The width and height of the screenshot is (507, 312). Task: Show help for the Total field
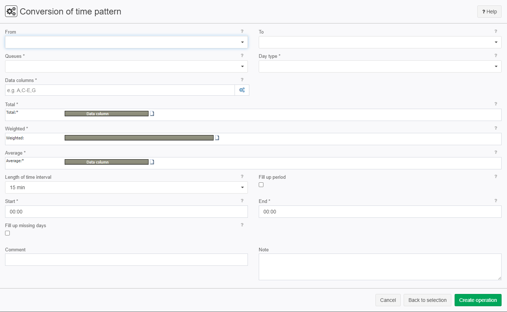tap(496, 104)
